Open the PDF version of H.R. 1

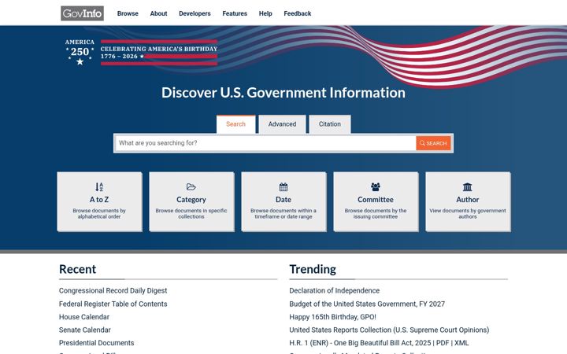[442, 343]
